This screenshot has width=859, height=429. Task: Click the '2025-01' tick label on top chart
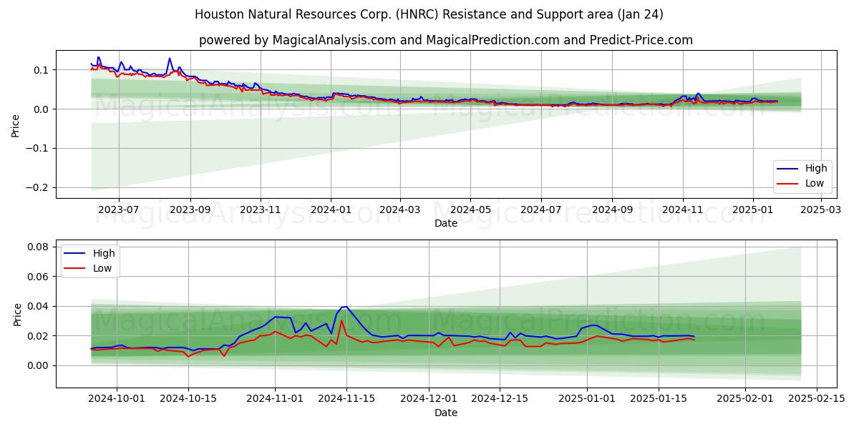752,210
